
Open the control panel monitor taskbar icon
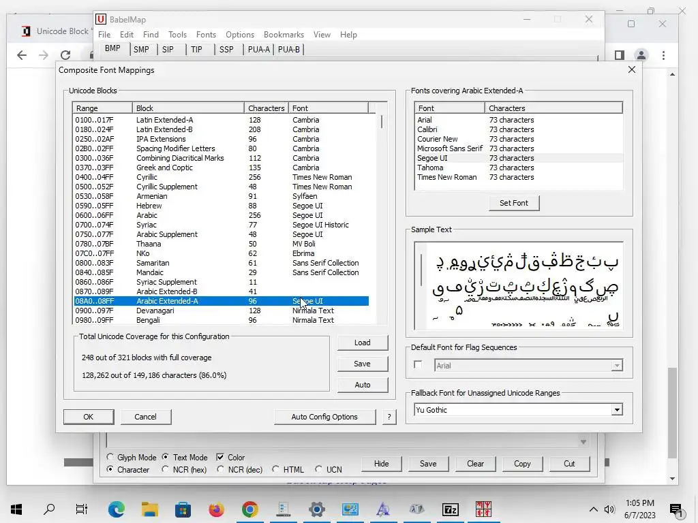click(x=350, y=509)
